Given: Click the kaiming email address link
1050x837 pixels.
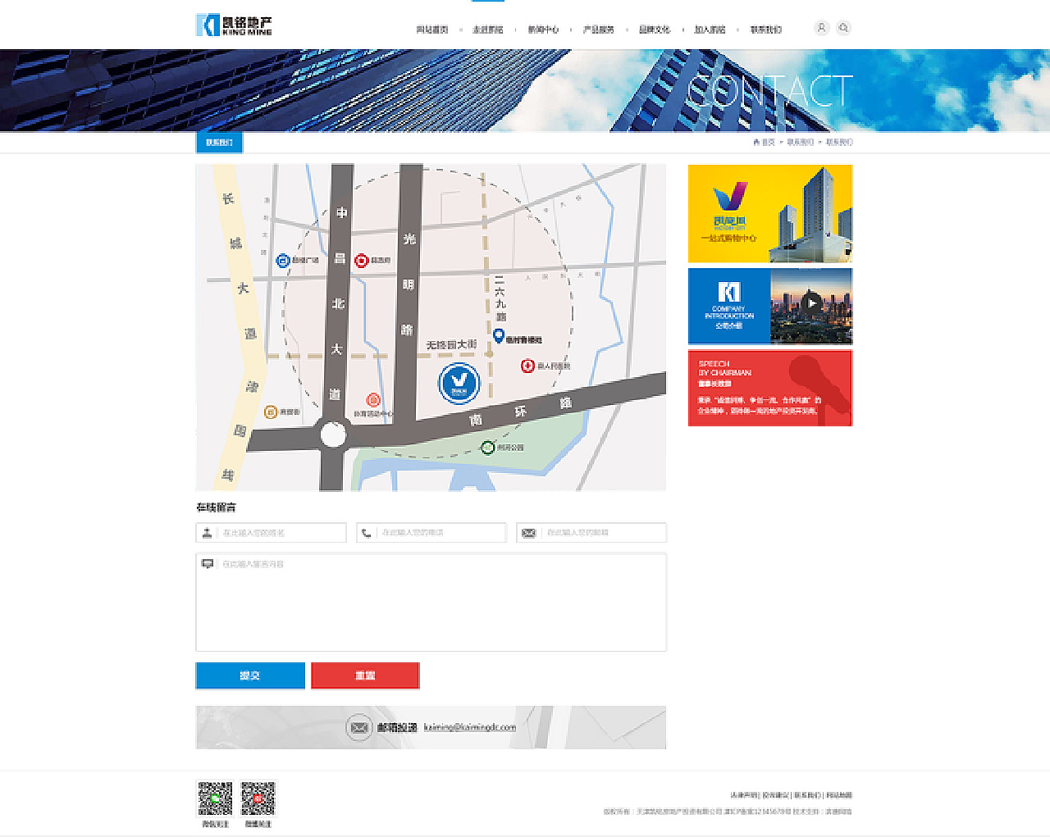Looking at the screenshot, I should [470, 727].
